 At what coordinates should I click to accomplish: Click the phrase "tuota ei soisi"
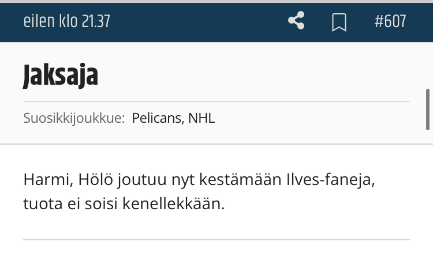pos(70,204)
